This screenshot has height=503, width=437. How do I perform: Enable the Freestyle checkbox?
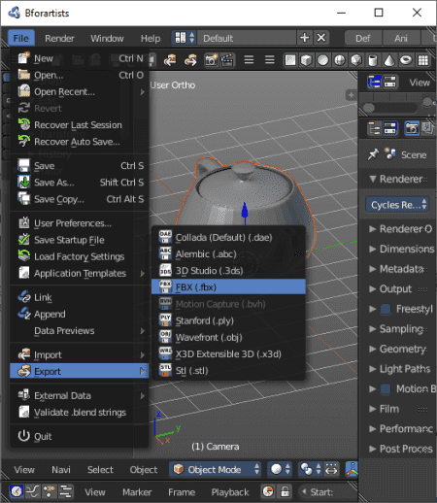tap(386, 309)
